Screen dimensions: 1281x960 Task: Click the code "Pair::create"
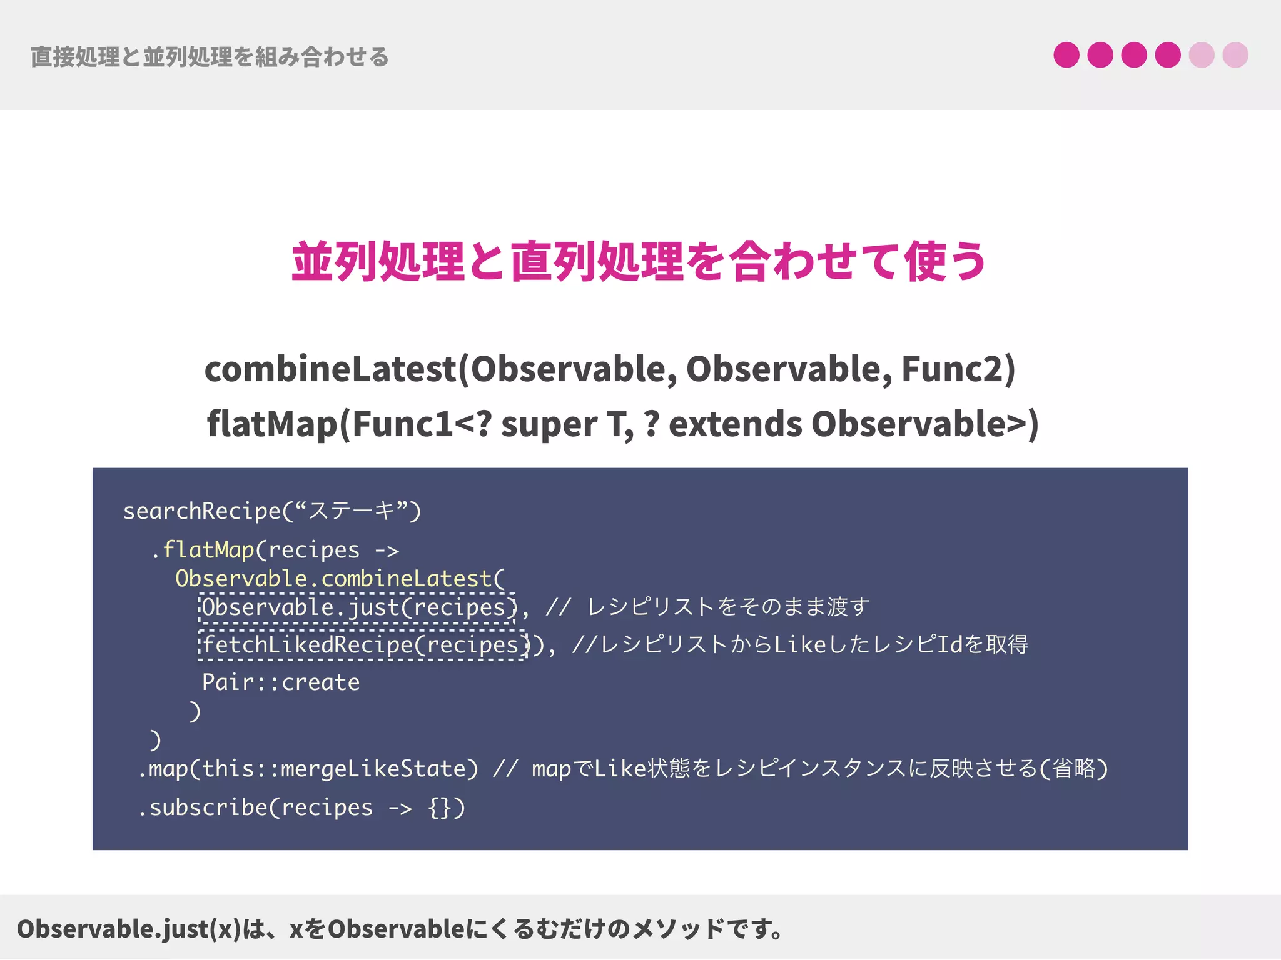281,682
